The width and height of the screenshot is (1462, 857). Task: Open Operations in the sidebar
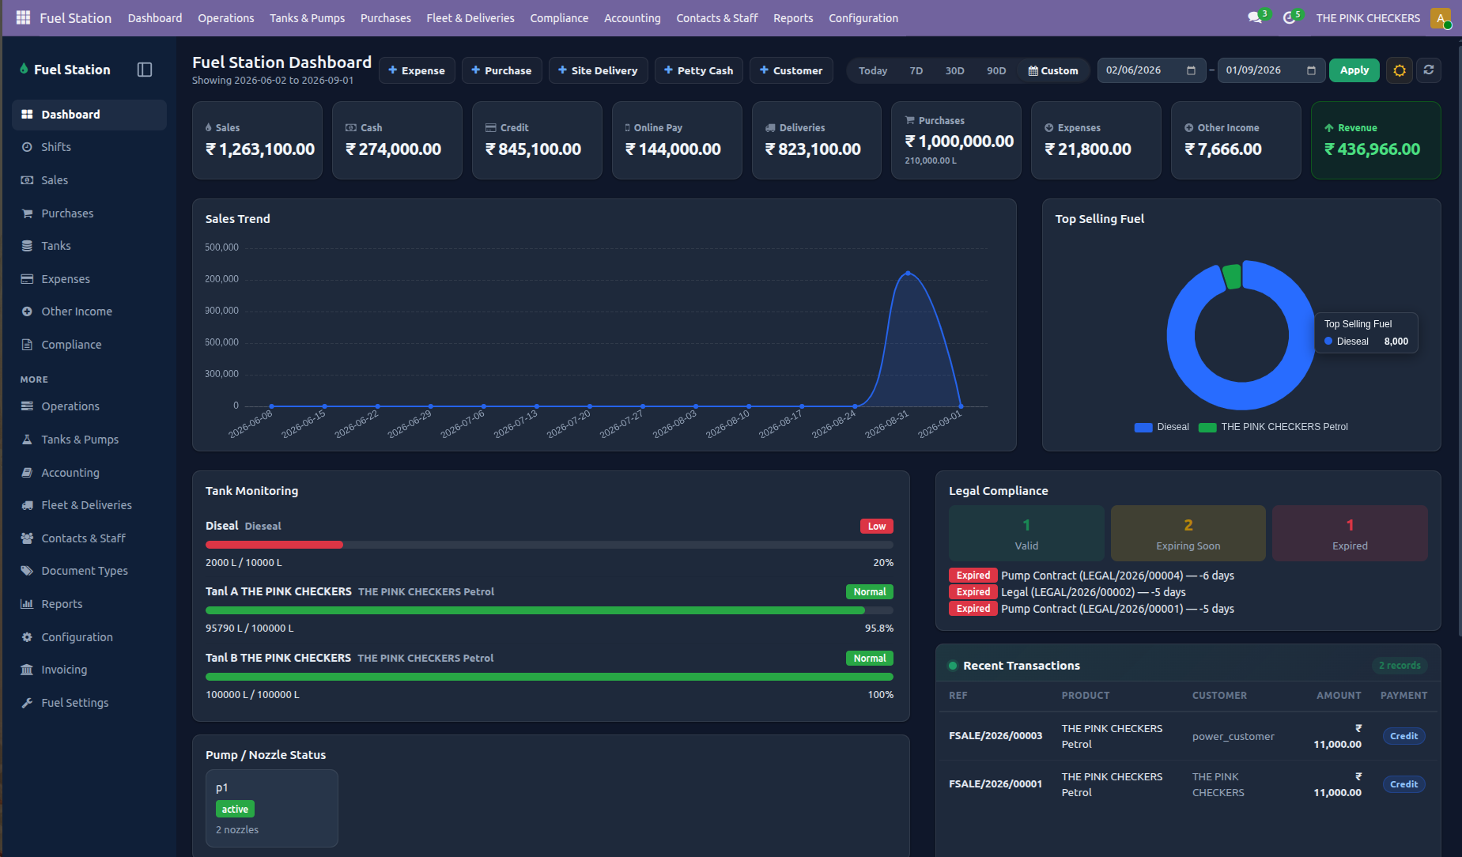click(89, 406)
